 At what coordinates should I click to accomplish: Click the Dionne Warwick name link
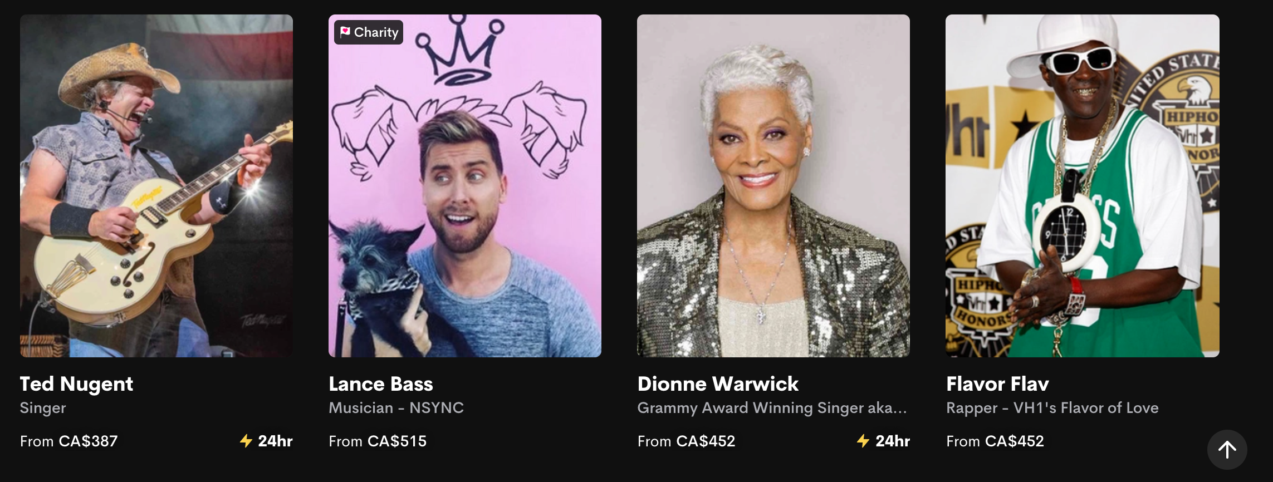tap(718, 384)
